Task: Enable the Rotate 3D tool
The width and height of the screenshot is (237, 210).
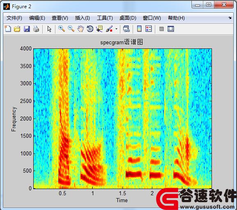Action: (90, 29)
